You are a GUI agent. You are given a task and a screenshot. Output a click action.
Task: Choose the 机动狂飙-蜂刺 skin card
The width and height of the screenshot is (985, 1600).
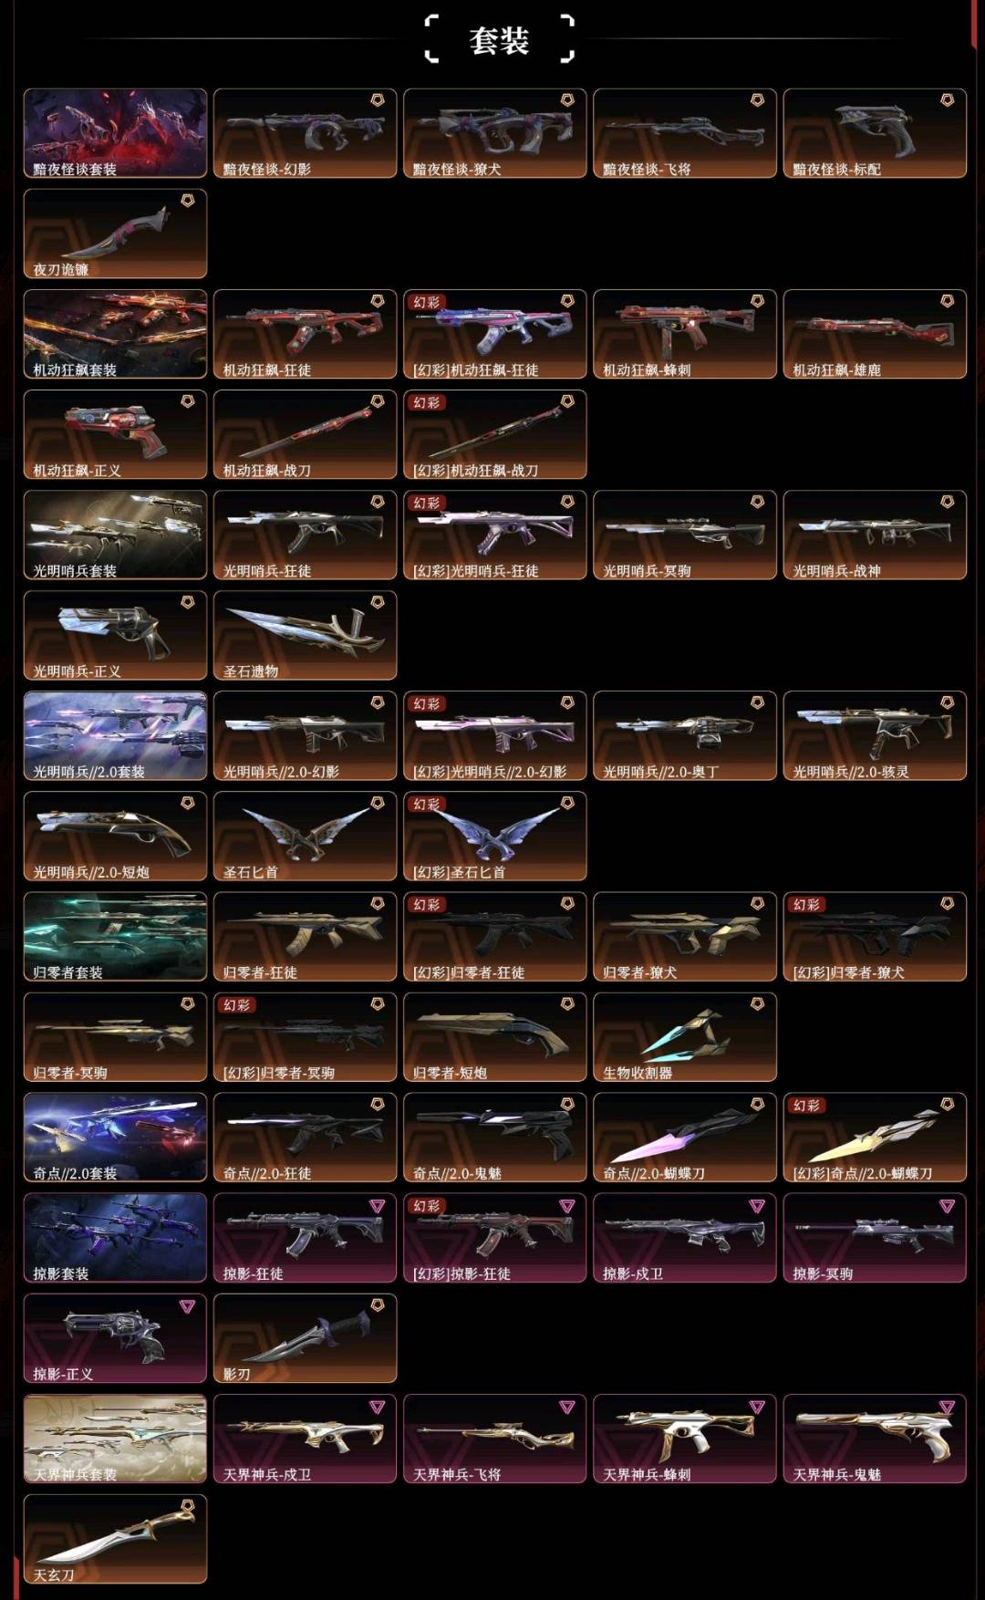(685, 334)
